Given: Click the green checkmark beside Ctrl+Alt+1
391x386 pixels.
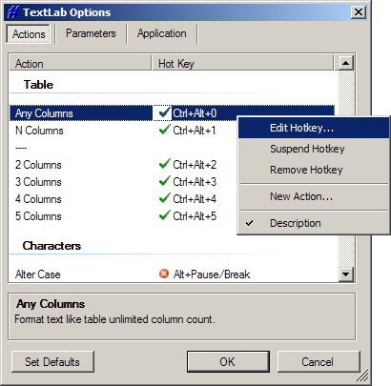Looking at the screenshot, I should point(164,130).
